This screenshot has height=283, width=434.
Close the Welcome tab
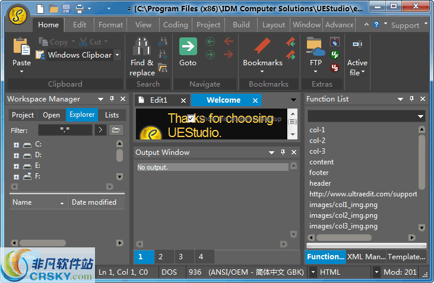(255, 100)
